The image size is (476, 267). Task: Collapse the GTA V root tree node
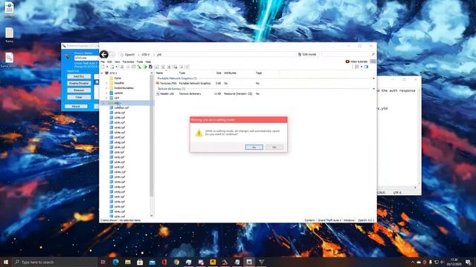102,73
